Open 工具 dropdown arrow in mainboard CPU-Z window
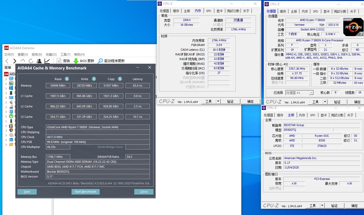 322,206
